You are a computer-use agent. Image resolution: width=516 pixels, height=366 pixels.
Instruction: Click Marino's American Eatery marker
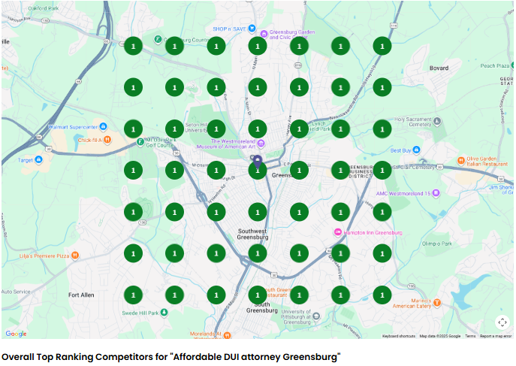(437, 302)
